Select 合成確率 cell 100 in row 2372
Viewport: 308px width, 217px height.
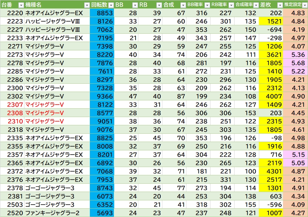tap(247, 171)
